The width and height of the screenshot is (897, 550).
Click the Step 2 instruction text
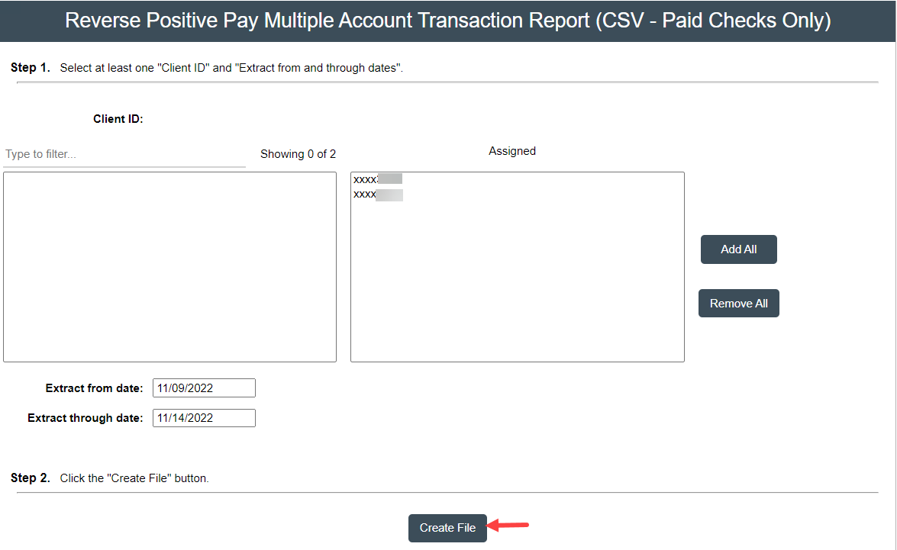pos(134,478)
